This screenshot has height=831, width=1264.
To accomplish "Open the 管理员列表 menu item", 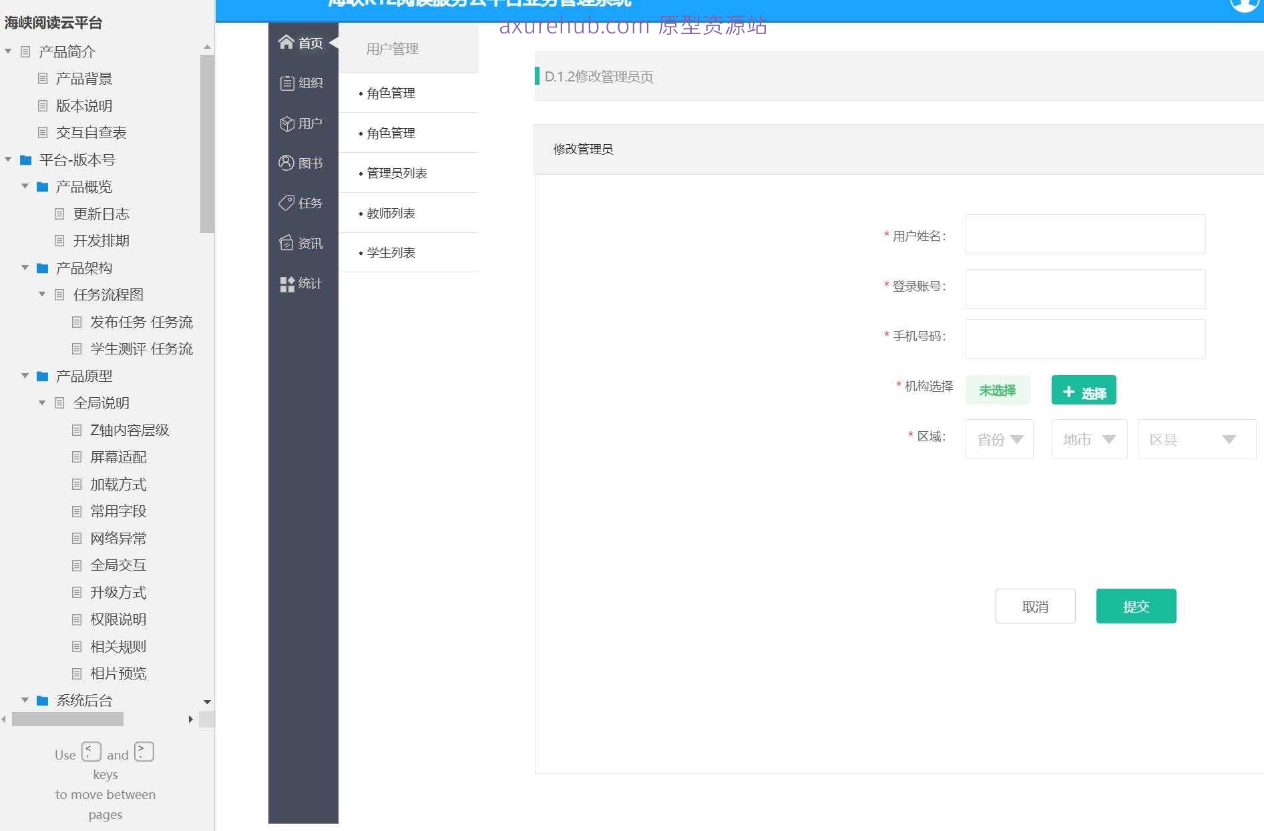I will pos(397,173).
